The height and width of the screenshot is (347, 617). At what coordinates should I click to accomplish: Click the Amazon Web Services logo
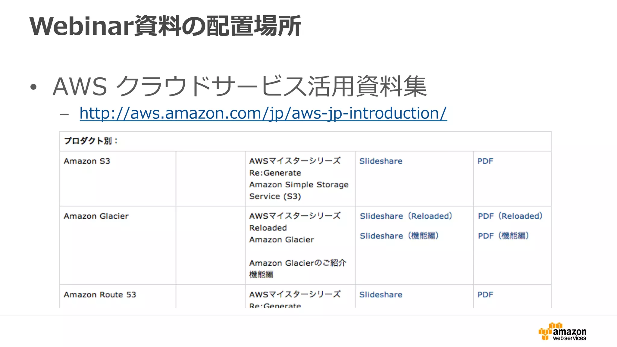click(x=562, y=332)
